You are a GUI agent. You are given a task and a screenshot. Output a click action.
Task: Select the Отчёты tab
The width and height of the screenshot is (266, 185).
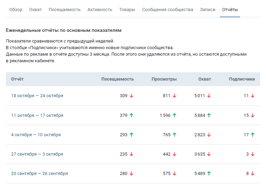point(230,10)
